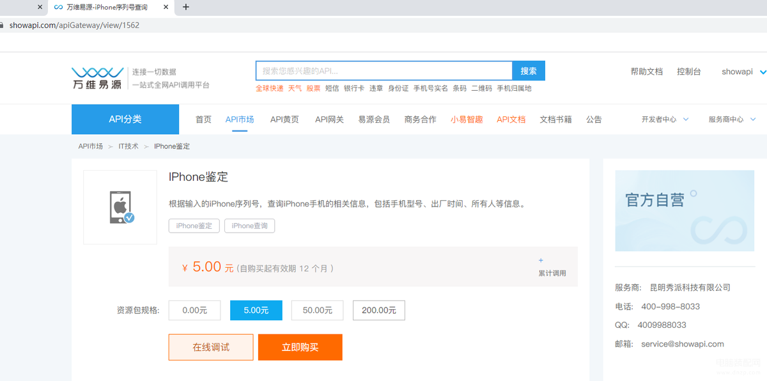Open 控制台 in the top bar

pyautogui.click(x=689, y=72)
